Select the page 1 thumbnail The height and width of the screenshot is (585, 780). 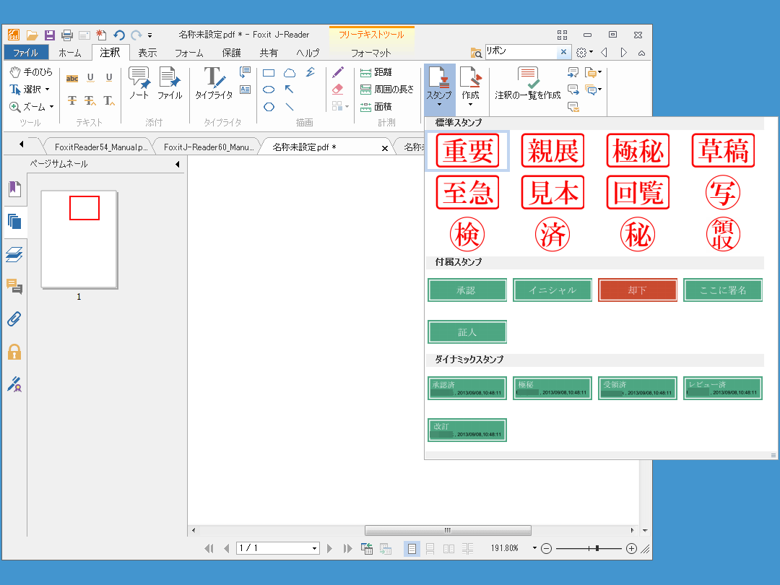coord(79,239)
